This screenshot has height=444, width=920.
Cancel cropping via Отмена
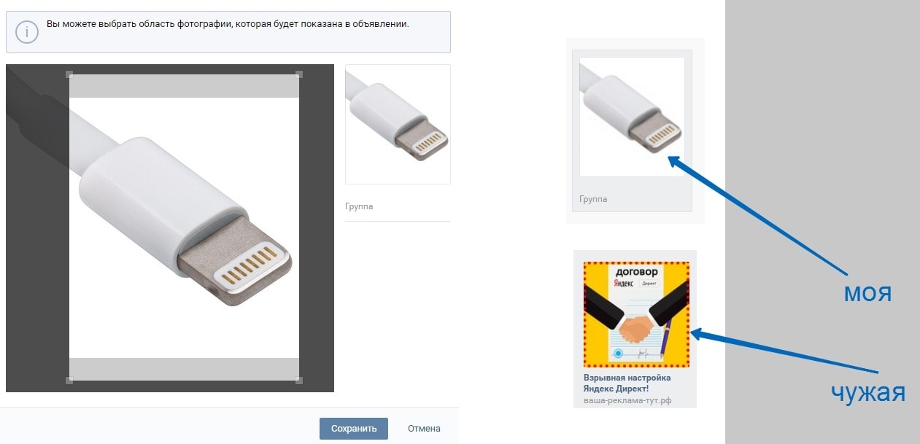tap(424, 429)
